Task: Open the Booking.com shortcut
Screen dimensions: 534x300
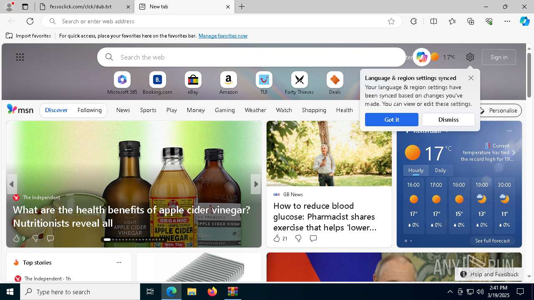Action: (x=157, y=83)
